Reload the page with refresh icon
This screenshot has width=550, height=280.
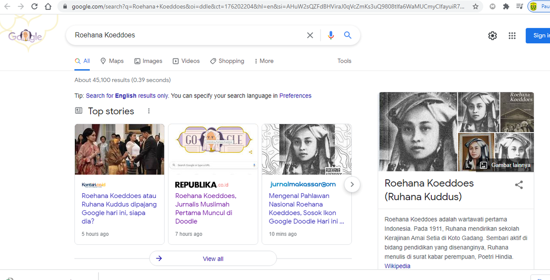tap(34, 6)
